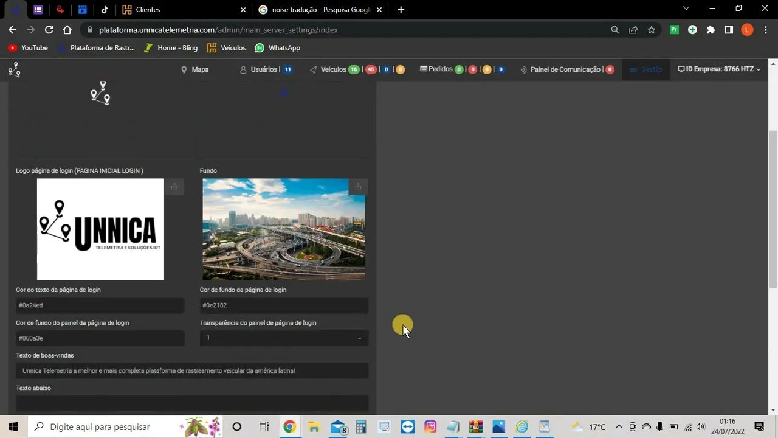Open the Windows Start menu
This screenshot has width=778, height=438.
13,427
